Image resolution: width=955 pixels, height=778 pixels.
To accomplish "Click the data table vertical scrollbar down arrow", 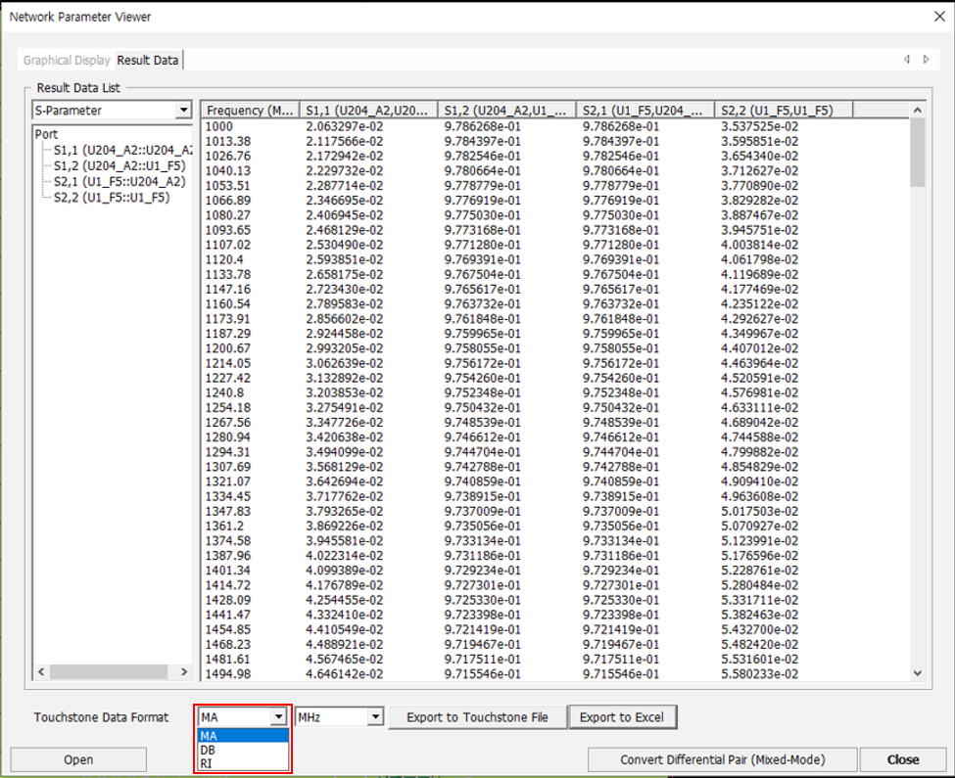I will pos(917,672).
